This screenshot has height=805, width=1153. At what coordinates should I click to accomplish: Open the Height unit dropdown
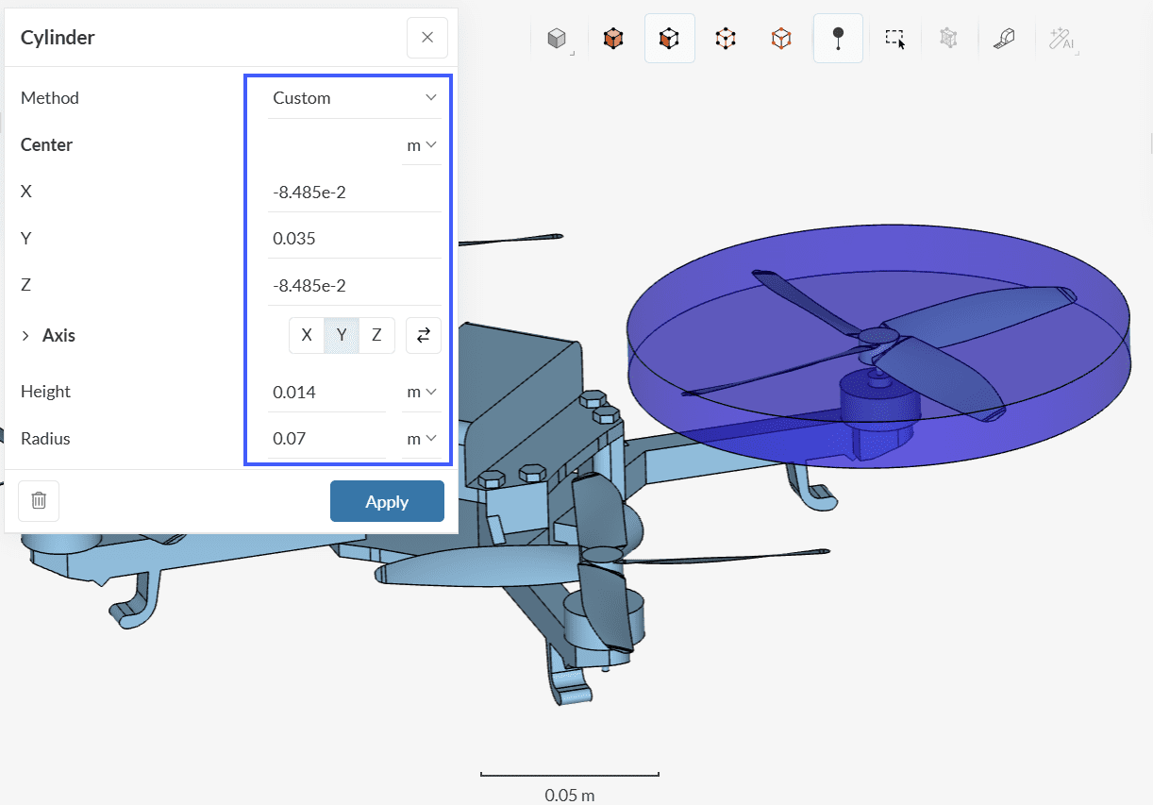[x=421, y=392]
